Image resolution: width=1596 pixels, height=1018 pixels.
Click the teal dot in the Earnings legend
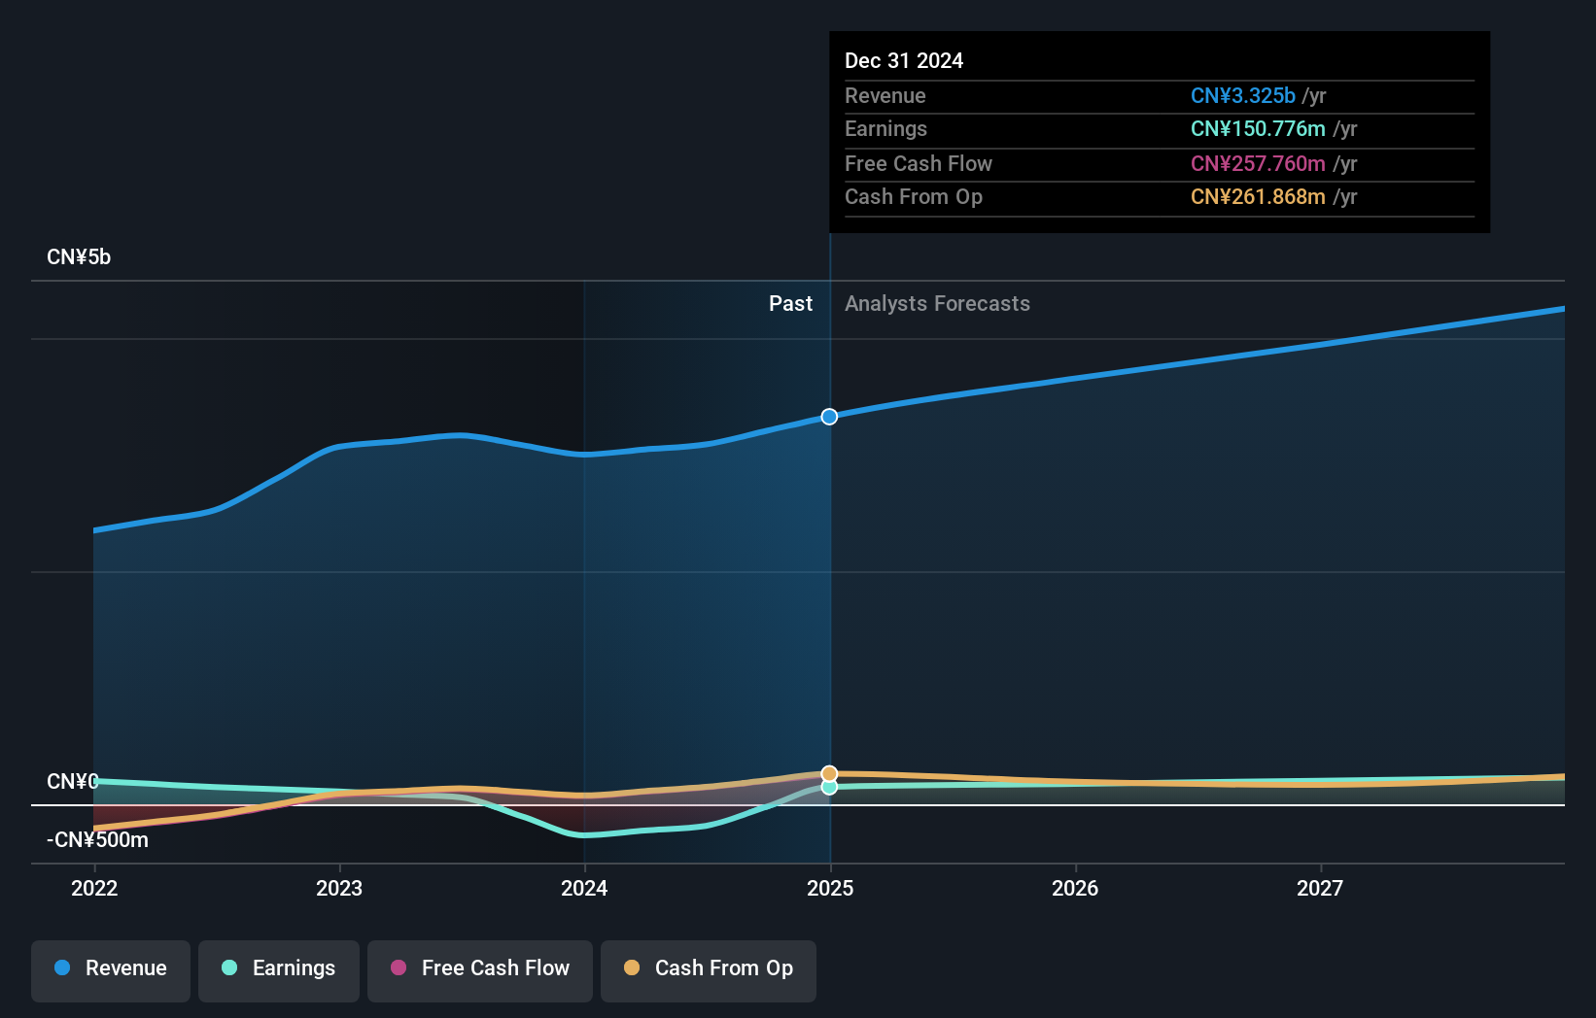[x=228, y=968]
